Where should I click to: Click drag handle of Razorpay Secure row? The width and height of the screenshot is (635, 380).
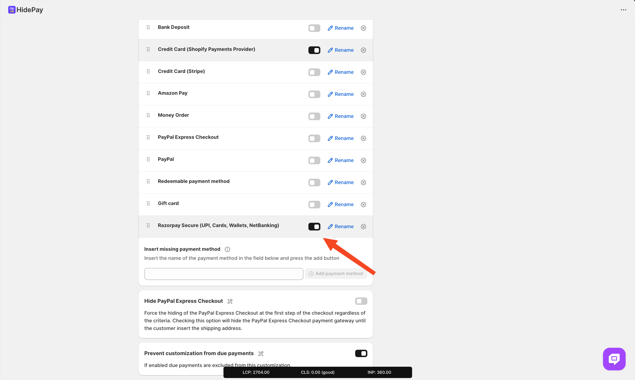tap(148, 226)
